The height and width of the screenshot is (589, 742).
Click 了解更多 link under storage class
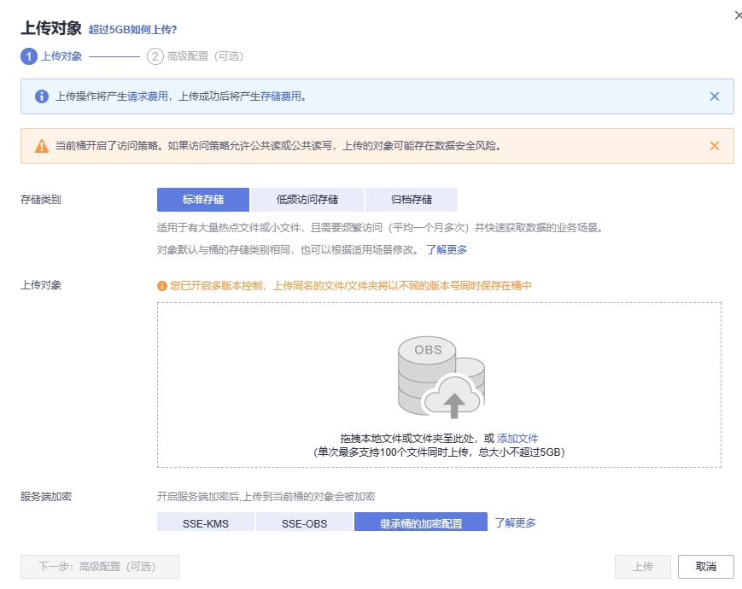(447, 250)
